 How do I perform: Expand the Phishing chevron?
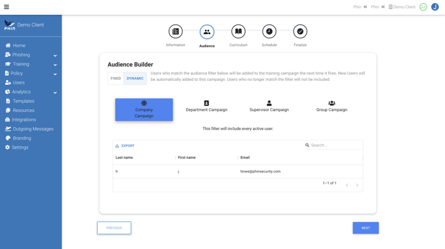click(x=55, y=56)
